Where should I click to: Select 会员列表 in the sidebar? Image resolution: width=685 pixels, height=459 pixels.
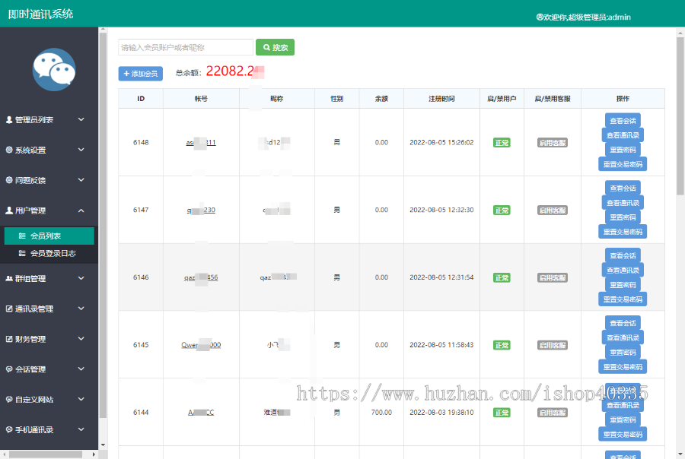pyautogui.click(x=46, y=236)
